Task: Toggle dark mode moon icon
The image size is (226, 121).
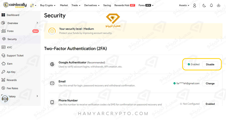Action: (x=204, y=5)
